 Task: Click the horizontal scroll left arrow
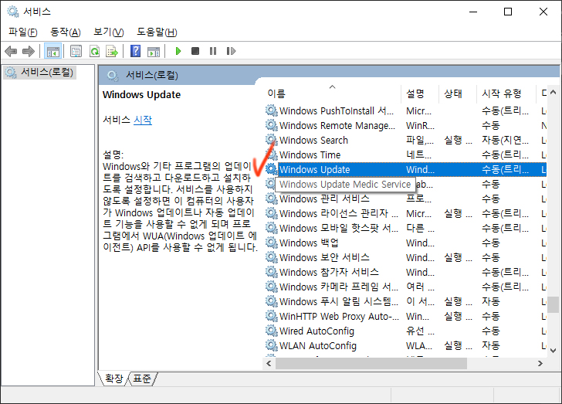[x=269, y=364]
